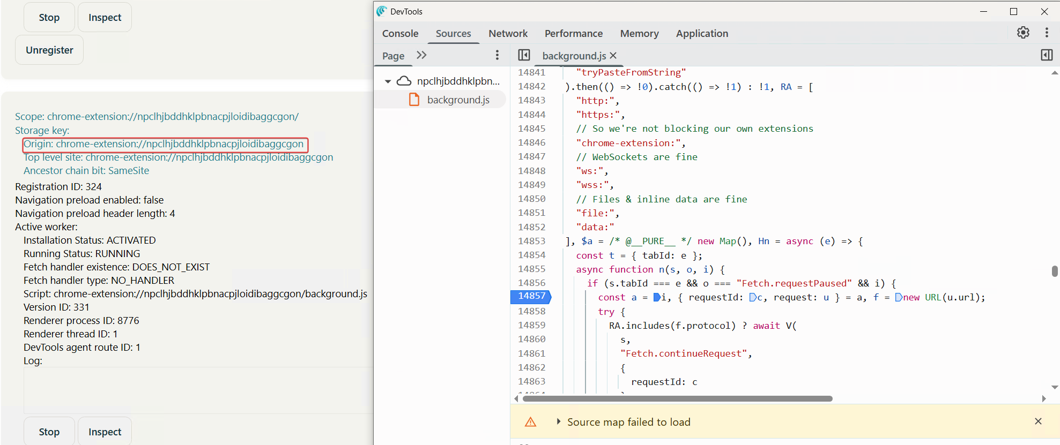Viewport: 1060px width, 445px height.
Task: Collapse the npclhjbddhklpbn extension tree node
Action: point(388,81)
